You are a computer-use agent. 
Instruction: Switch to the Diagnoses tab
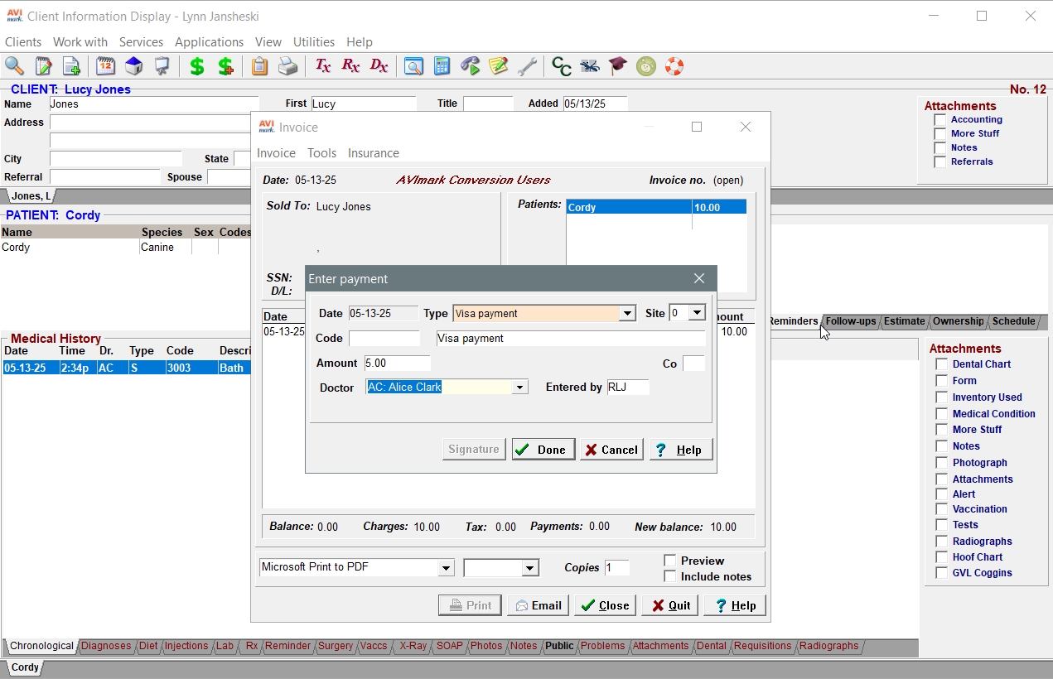point(106,646)
